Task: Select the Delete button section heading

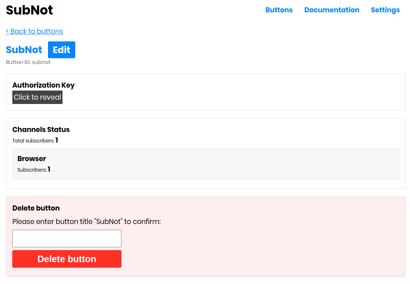Action: pos(36,208)
